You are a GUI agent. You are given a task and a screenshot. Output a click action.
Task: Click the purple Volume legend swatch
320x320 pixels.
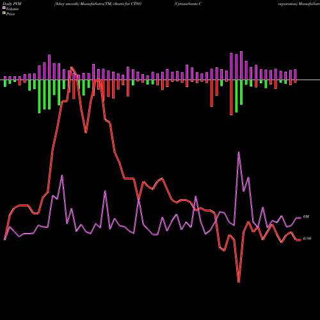[x=4, y=8]
